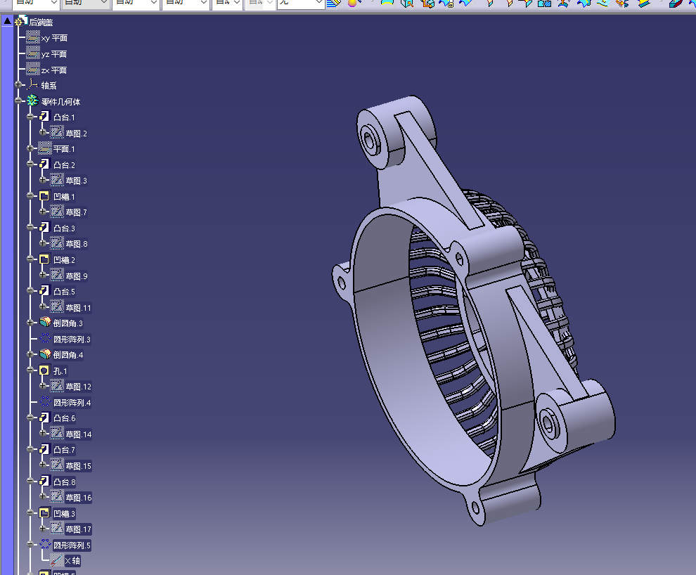Select the 草图.16 label in tree
The width and height of the screenshot is (696, 575).
pyautogui.click(x=79, y=498)
